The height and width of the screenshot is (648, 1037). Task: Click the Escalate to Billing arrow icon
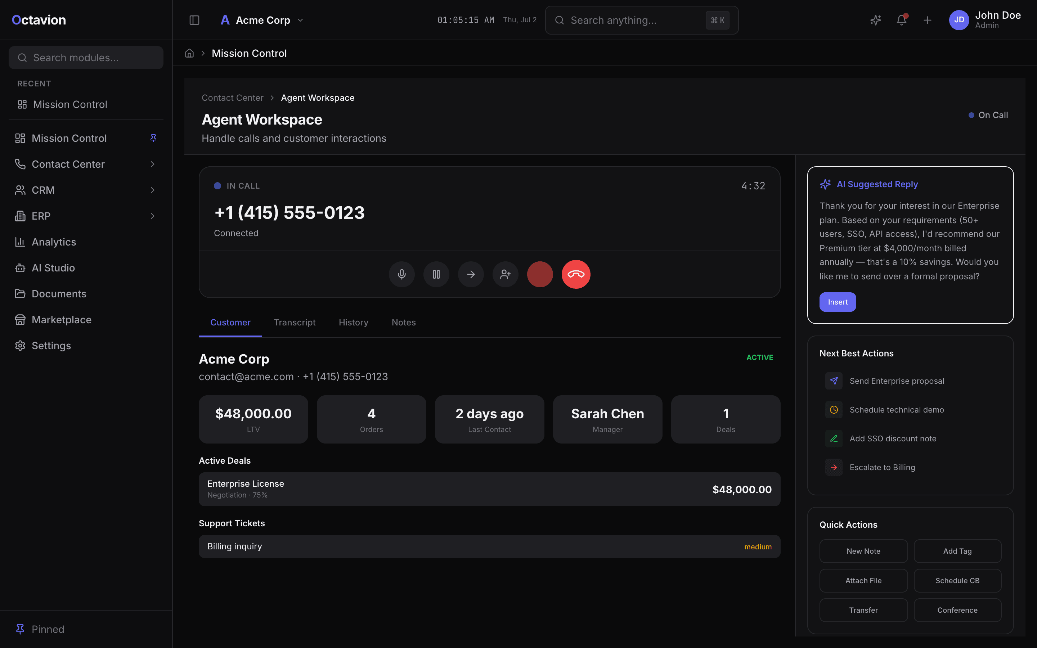(x=834, y=467)
